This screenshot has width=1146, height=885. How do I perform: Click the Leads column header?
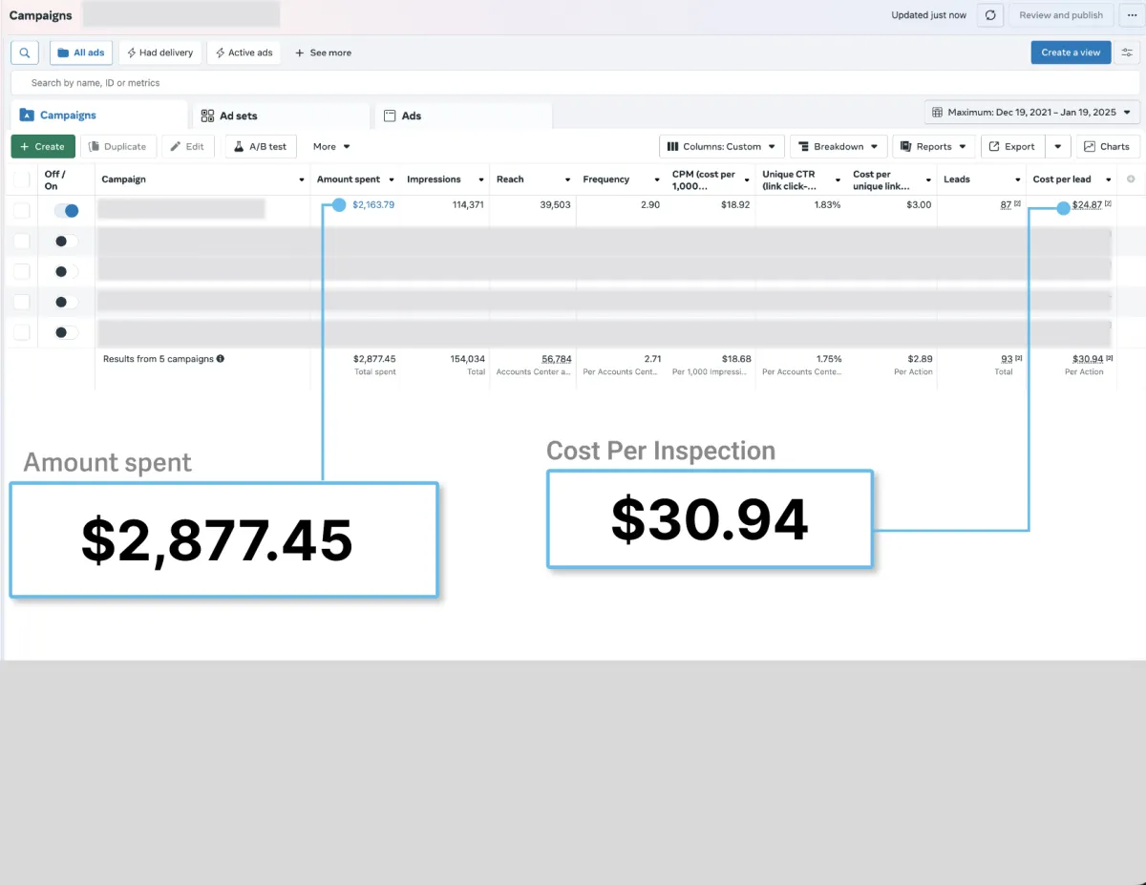957,179
